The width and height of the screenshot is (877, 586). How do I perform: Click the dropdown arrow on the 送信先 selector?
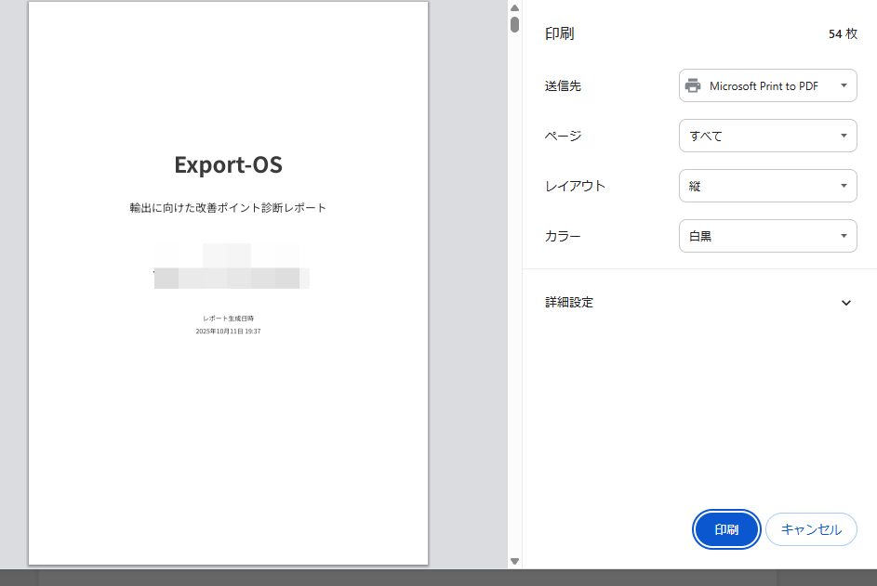point(844,85)
